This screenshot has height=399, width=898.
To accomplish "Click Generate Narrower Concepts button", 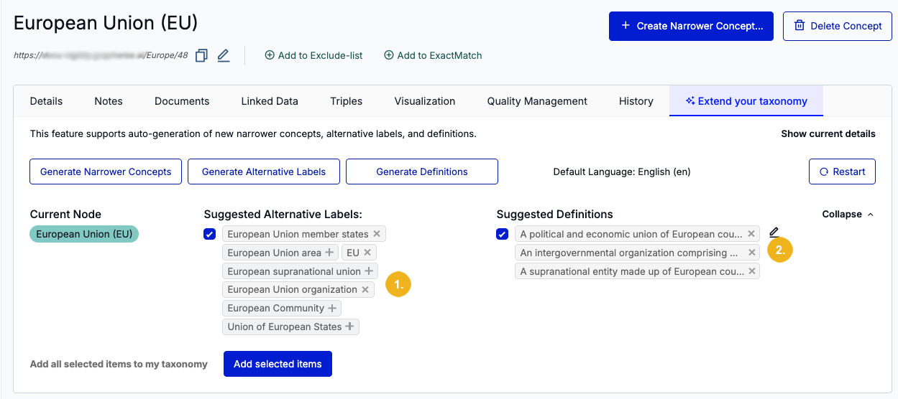I will 106,172.
